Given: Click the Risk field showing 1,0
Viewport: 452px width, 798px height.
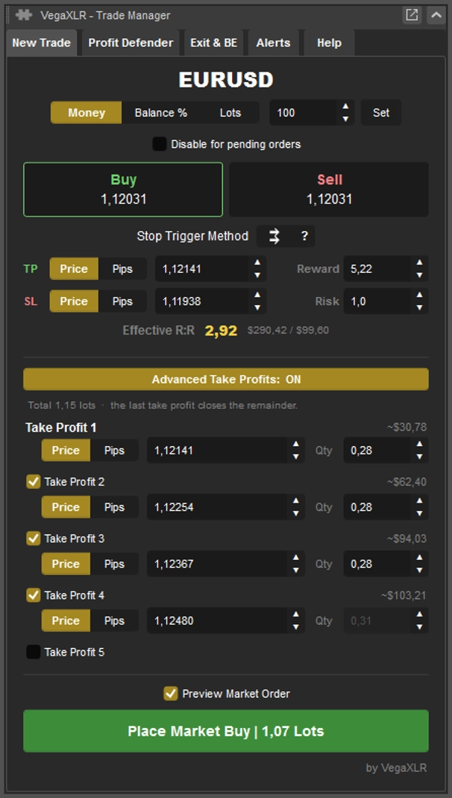Looking at the screenshot, I should (x=377, y=301).
